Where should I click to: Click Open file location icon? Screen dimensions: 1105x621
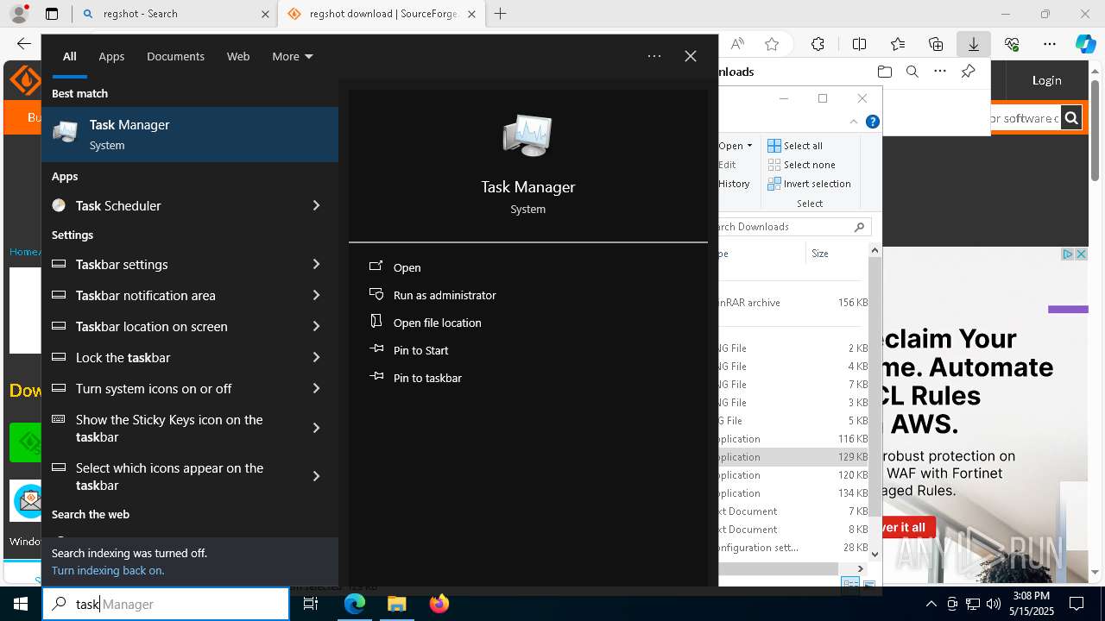click(x=376, y=323)
